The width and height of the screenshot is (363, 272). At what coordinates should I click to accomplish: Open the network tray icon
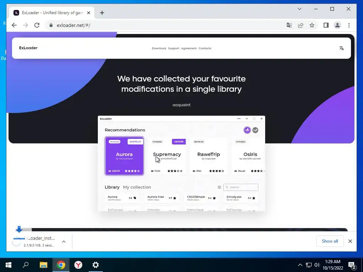tap(309, 265)
